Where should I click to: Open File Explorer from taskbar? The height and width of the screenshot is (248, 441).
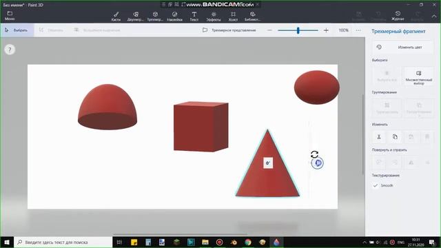(x=205, y=242)
